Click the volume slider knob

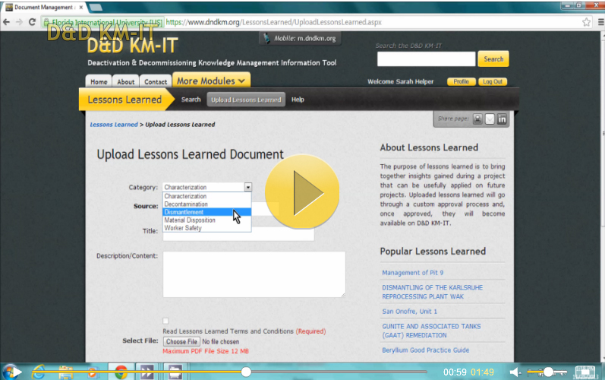(x=548, y=372)
